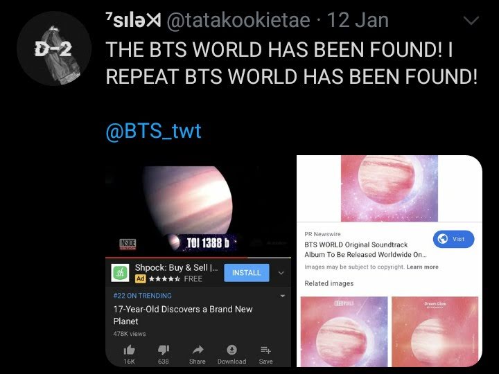Image resolution: width=499 pixels, height=374 pixels.
Task: Like the video with thumbs up icon
Action: pos(129,350)
